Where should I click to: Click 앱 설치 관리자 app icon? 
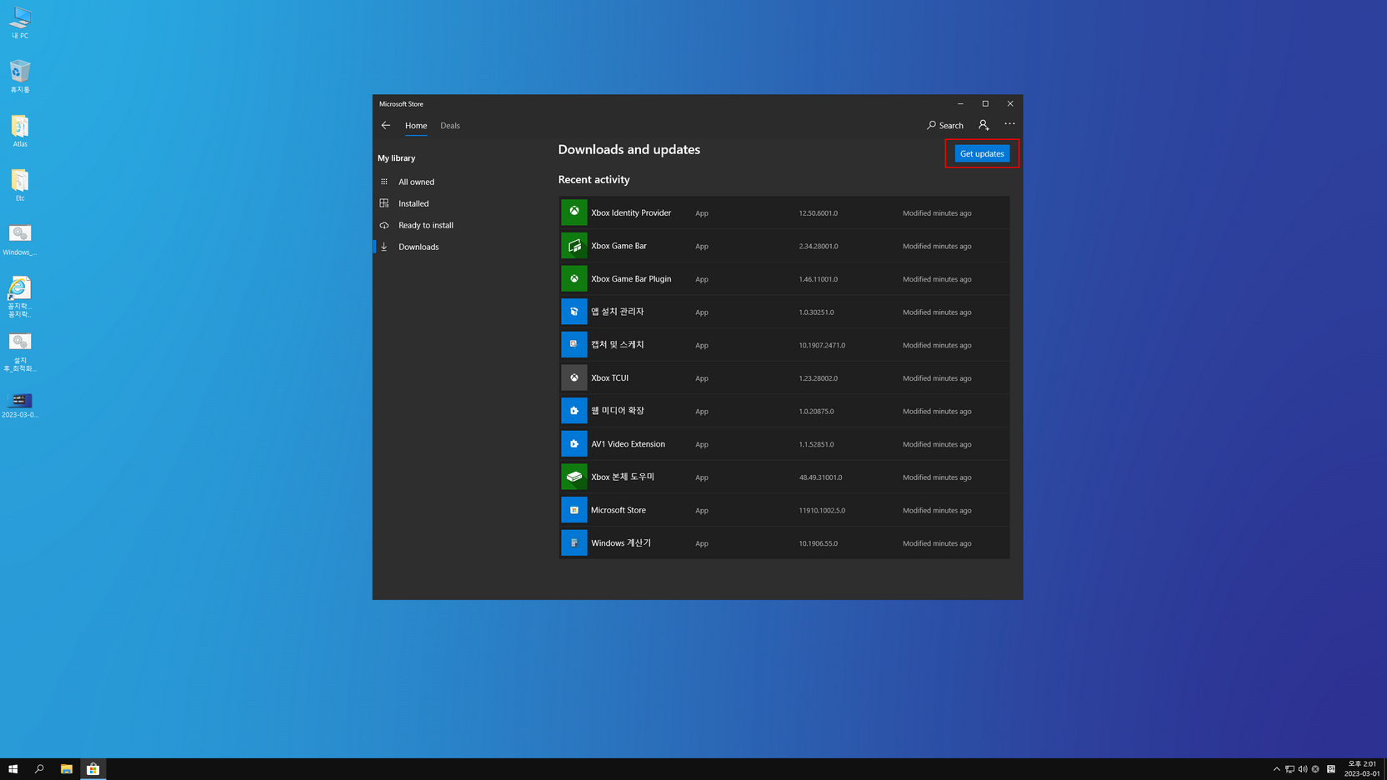tap(574, 312)
